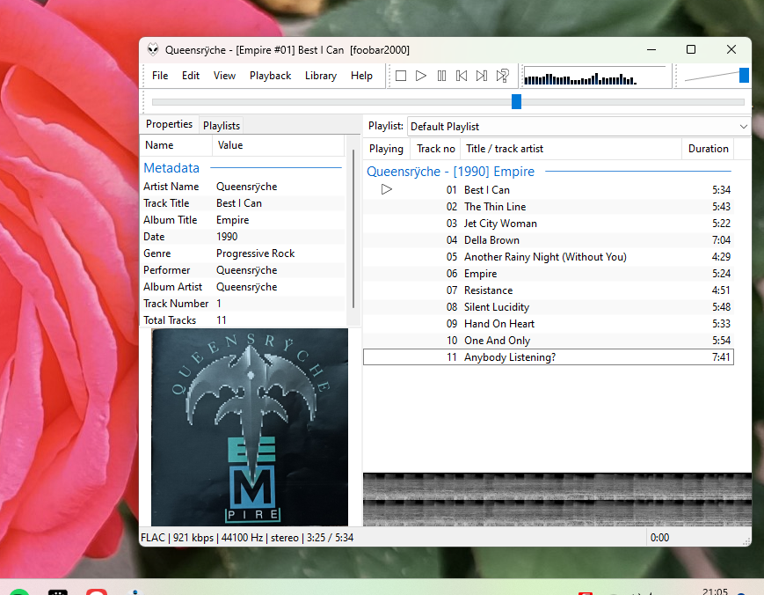Click the Play button in toolbar
Screen dimensions: 764x595
coord(421,76)
